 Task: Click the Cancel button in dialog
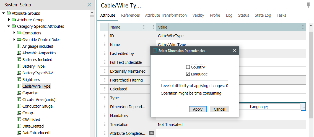(219, 109)
